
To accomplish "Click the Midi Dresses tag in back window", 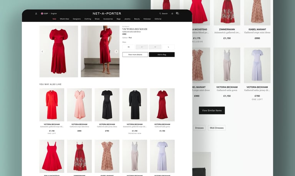I will [217, 128].
